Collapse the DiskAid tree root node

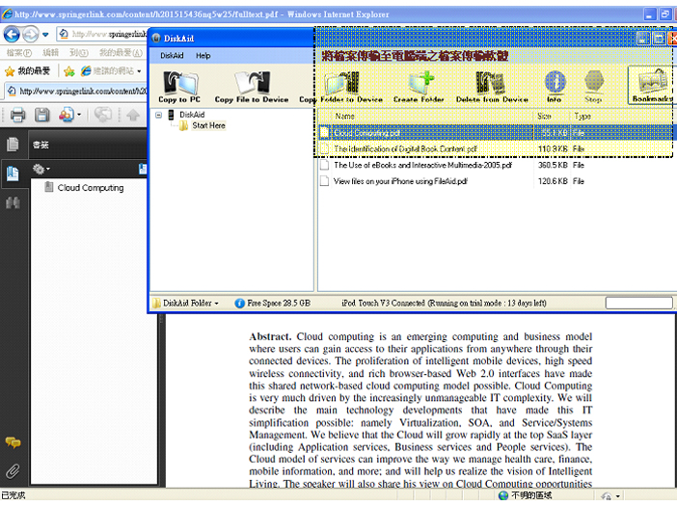(159, 115)
